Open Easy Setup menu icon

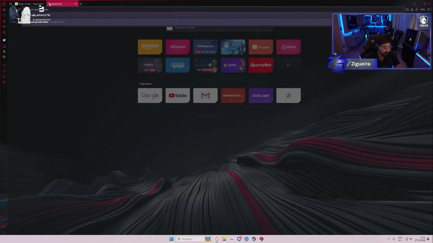429,9
